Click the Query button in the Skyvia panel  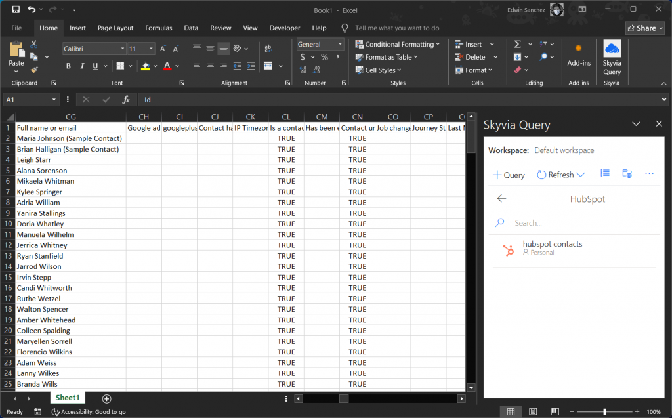coord(509,175)
